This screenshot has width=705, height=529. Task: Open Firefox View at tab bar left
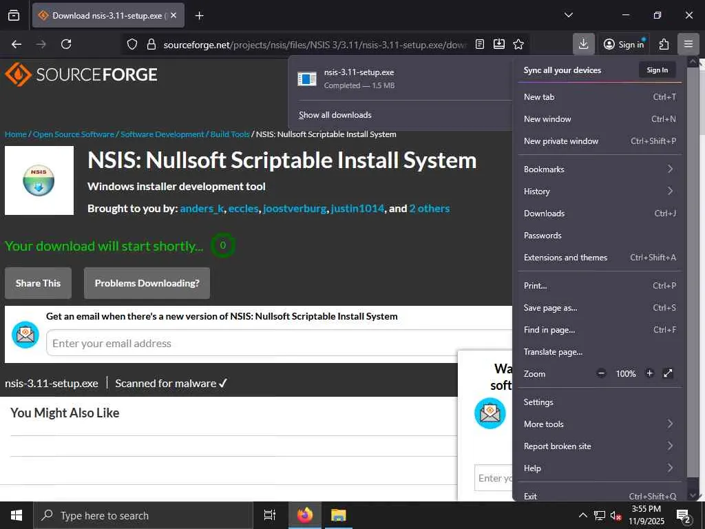coord(14,15)
